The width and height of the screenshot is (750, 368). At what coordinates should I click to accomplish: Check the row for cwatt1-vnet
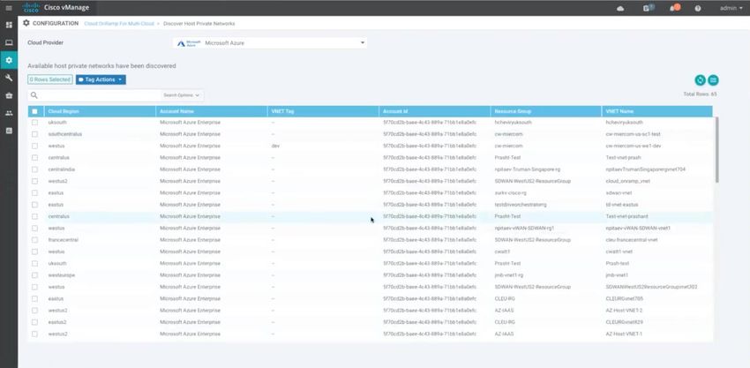34,252
